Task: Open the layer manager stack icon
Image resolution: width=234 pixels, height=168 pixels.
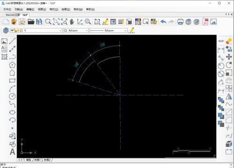Action: pos(6,30)
